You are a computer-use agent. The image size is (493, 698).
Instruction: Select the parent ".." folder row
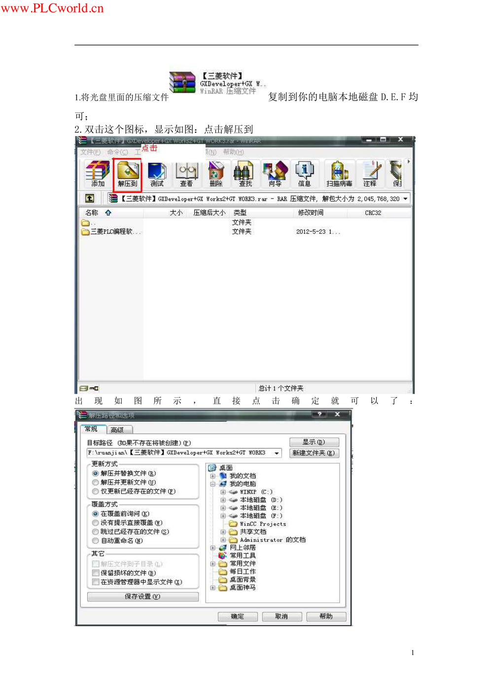89,222
